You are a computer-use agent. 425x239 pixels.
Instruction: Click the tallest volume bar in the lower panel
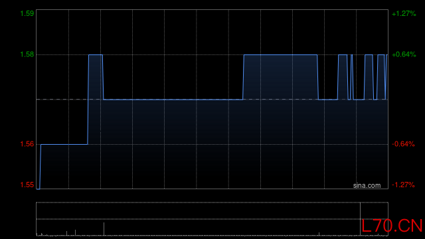360,219
